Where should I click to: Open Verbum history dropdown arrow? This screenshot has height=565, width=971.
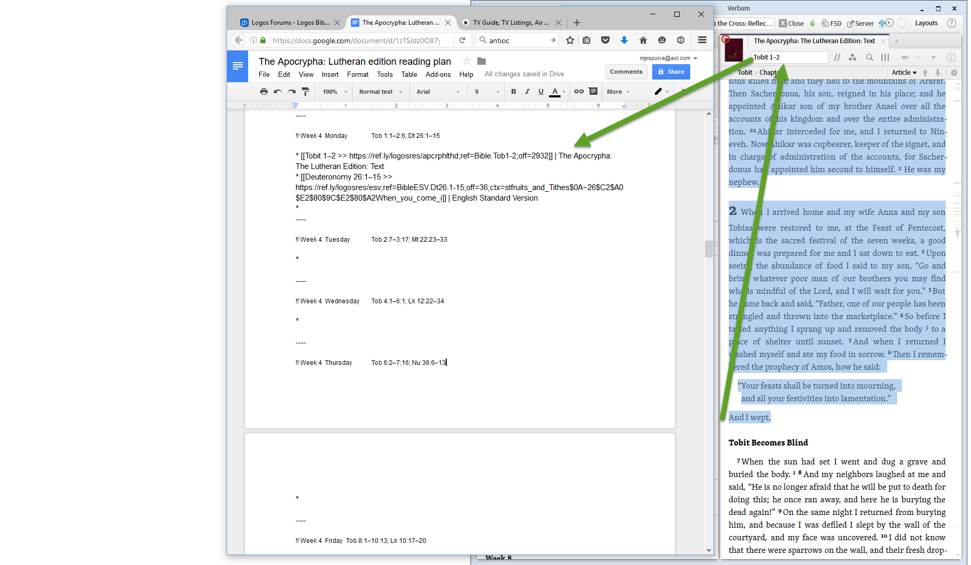[x=934, y=57]
